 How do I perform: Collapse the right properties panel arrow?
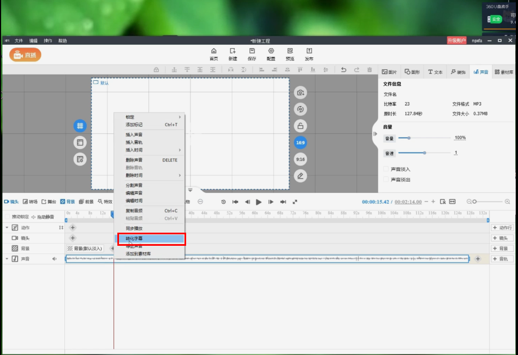coord(375,134)
